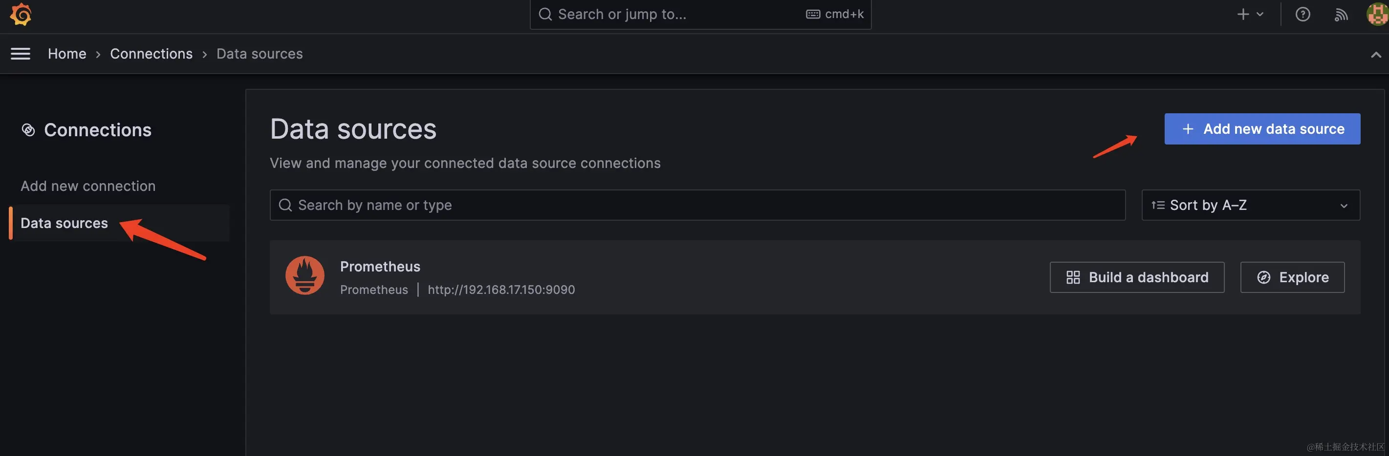Select Data sources in sidebar
Viewport: 1389px width, 456px height.
(x=64, y=224)
